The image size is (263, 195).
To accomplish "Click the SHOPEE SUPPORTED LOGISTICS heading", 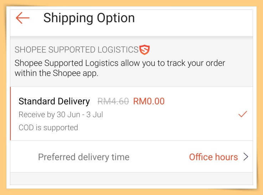I will coord(76,50).
